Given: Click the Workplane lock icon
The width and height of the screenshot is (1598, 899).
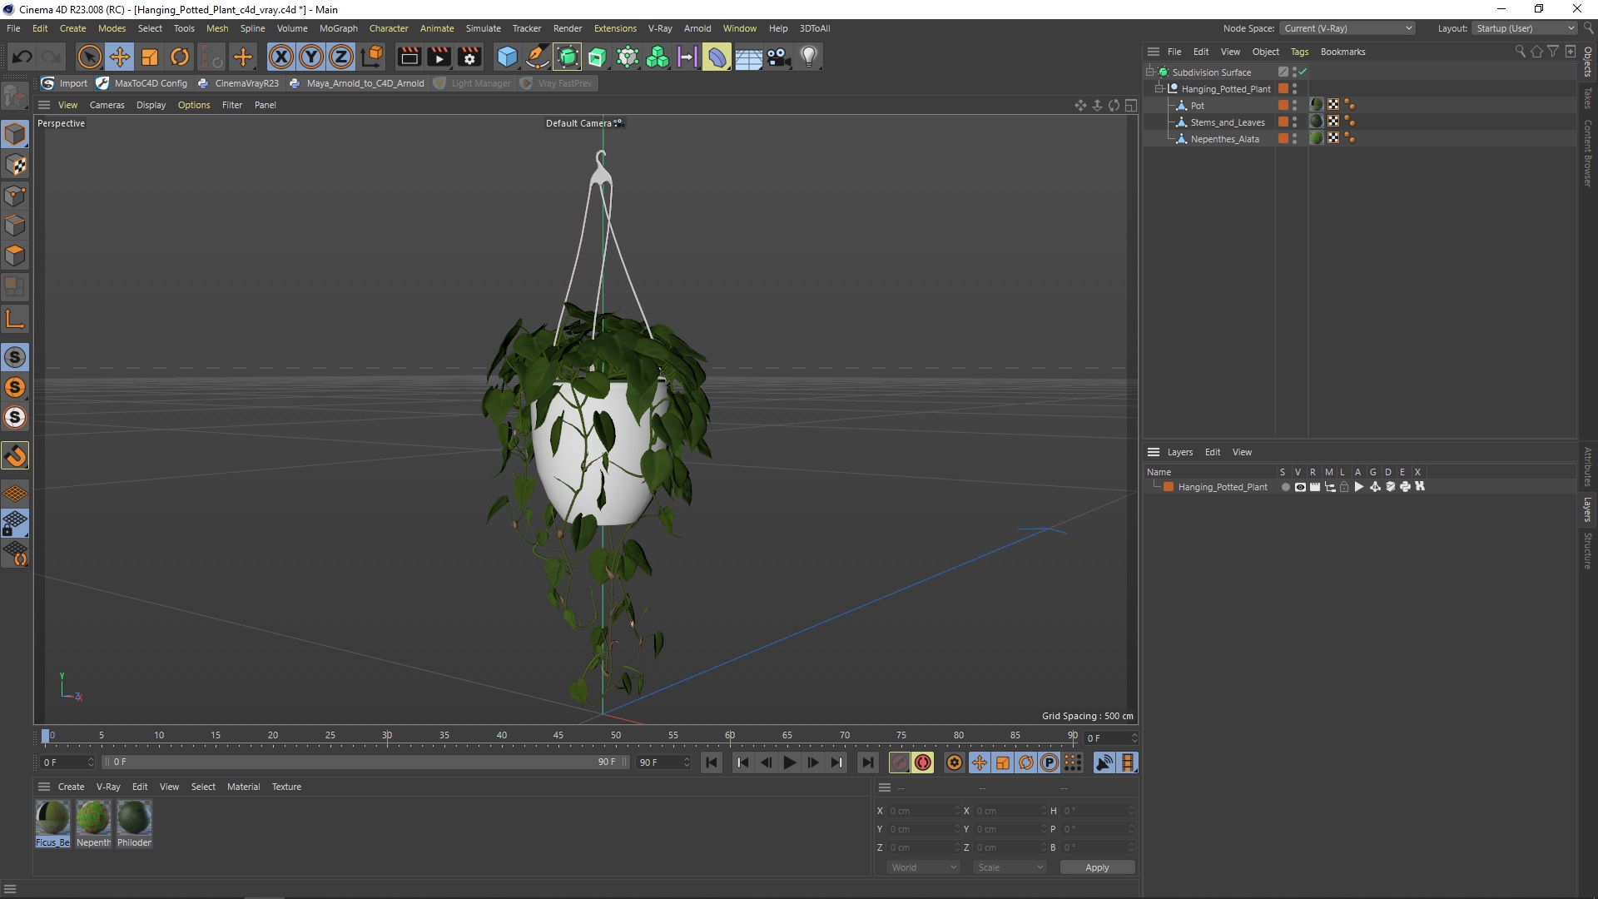Looking at the screenshot, I should (15, 524).
